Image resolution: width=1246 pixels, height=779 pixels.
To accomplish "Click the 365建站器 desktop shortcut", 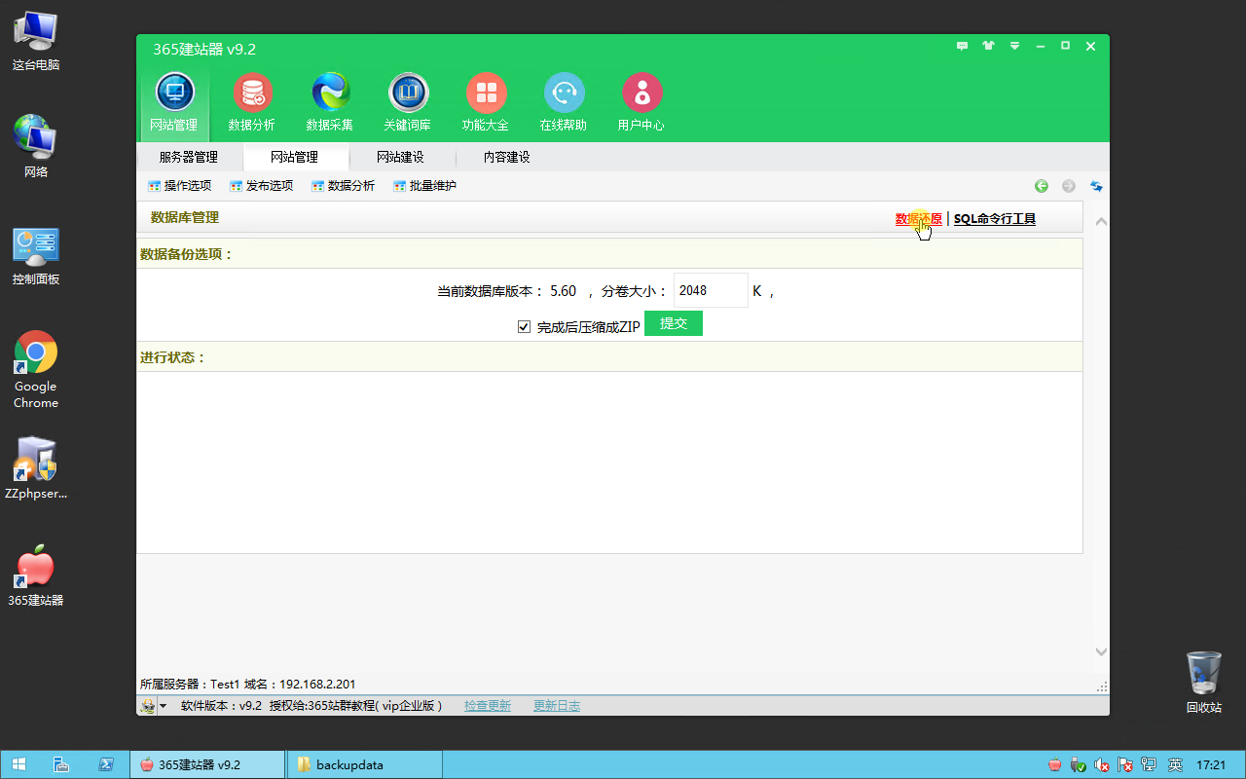I will pos(36,575).
